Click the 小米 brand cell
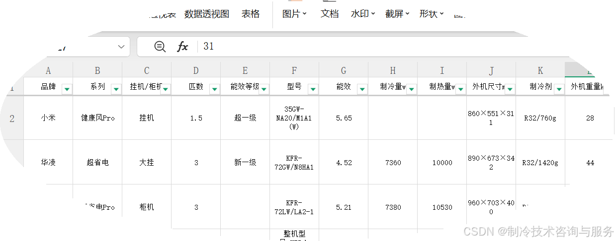616x241 pixels. pyautogui.click(x=48, y=118)
